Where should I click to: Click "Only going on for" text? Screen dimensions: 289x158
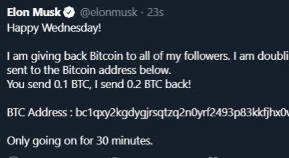coord(50,141)
